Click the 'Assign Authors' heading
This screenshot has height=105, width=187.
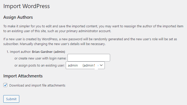click(x=18, y=17)
